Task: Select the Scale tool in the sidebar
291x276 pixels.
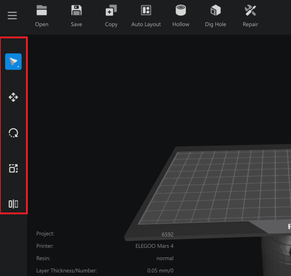Action: [13, 168]
